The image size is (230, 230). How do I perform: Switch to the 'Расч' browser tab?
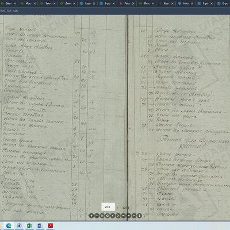[x=127, y=3]
